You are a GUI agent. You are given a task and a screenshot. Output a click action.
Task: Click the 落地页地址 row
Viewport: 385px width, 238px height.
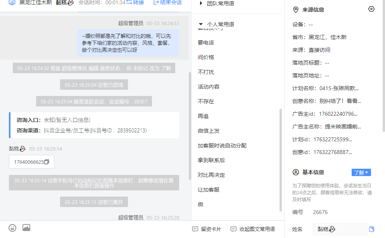click(311, 75)
